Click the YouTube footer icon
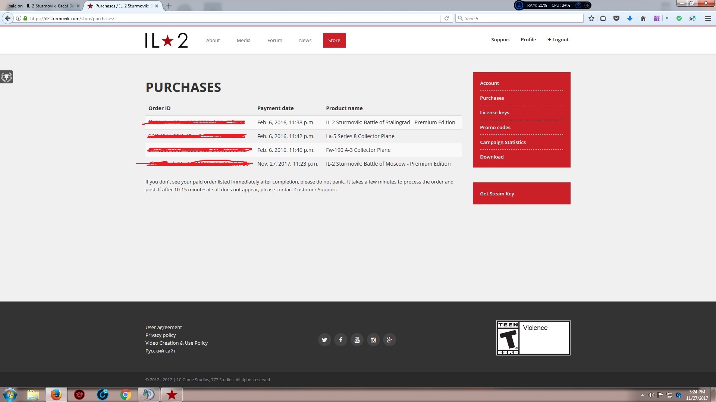The image size is (716, 402). tap(357, 340)
